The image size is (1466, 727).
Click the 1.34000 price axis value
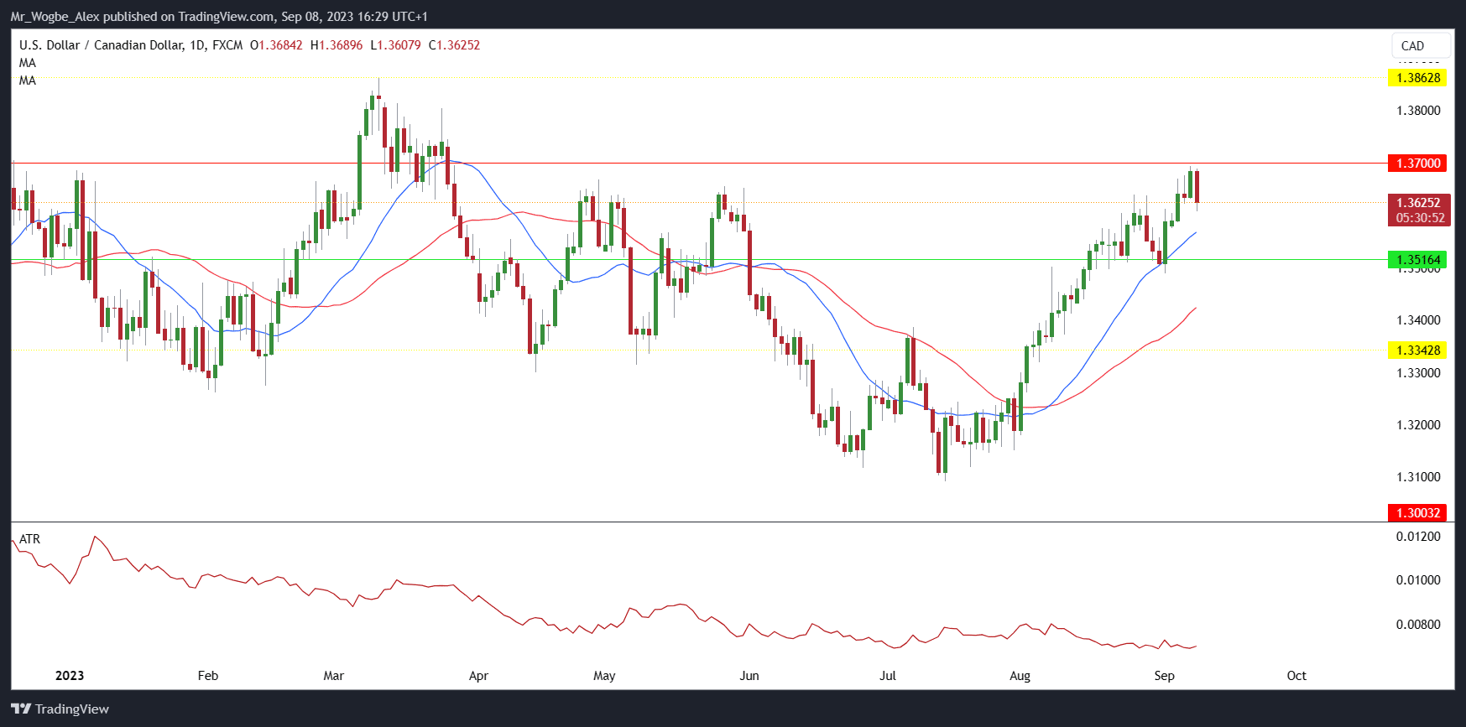[1418, 320]
